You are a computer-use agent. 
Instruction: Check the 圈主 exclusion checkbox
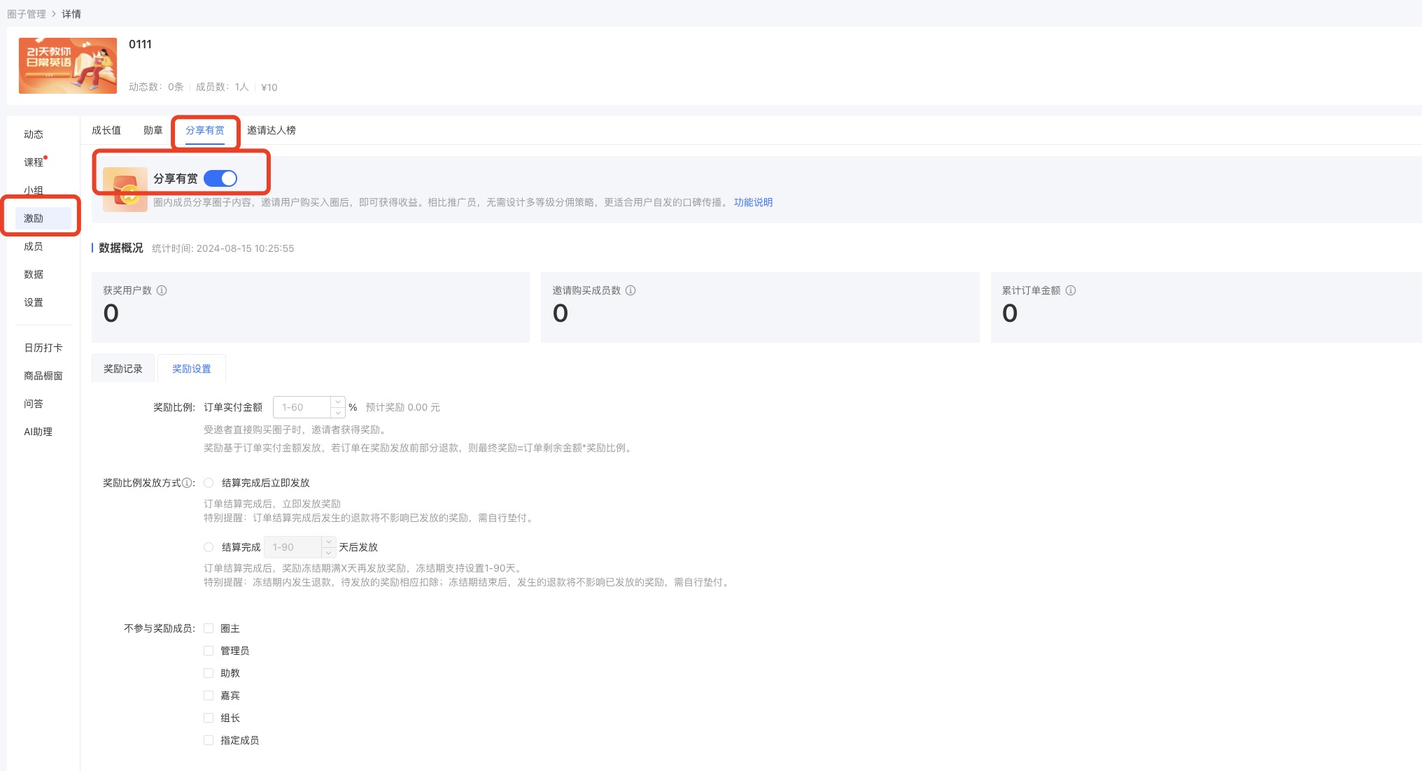pyautogui.click(x=209, y=628)
